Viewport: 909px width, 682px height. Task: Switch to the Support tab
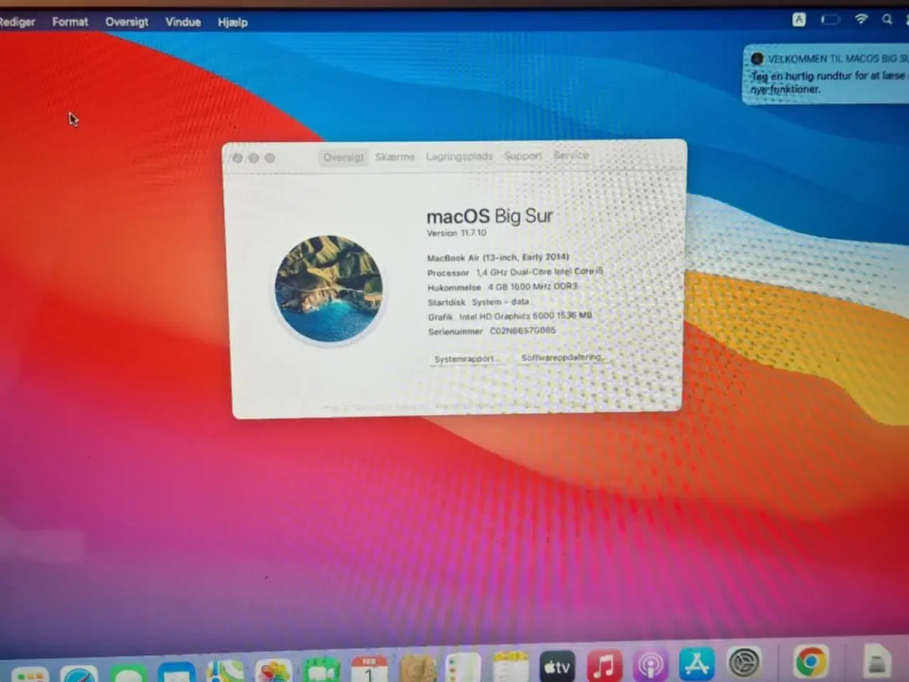coord(523,156)
